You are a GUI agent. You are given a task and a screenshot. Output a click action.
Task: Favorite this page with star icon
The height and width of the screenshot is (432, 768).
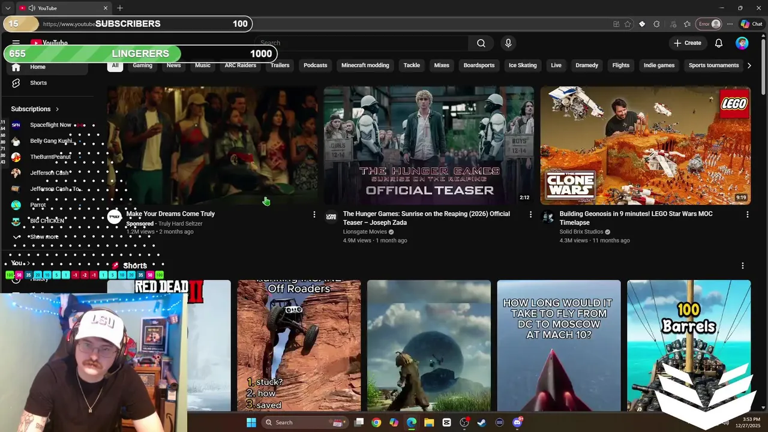628,24
